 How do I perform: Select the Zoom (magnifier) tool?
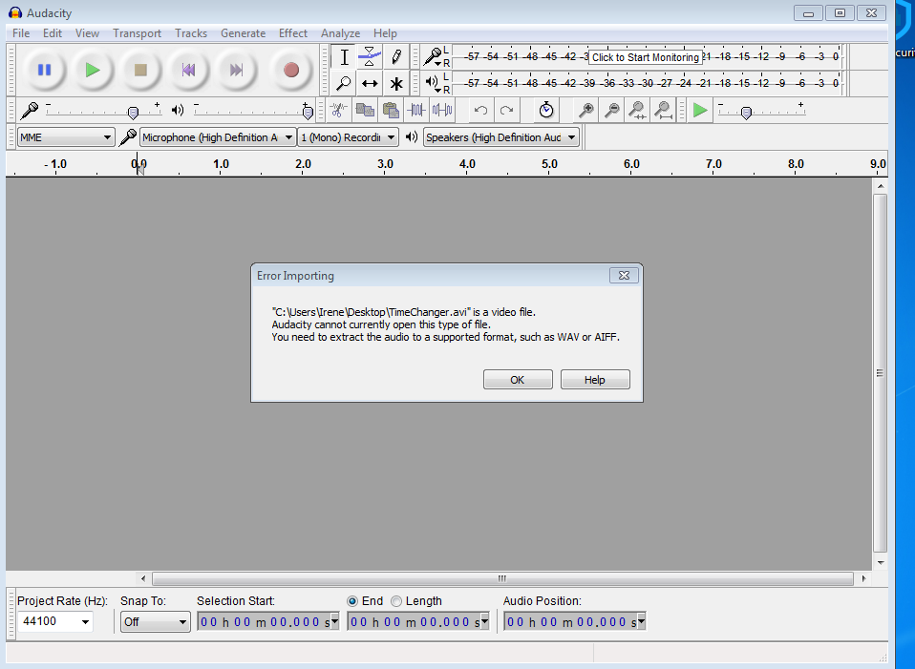(x=344, y=83)
